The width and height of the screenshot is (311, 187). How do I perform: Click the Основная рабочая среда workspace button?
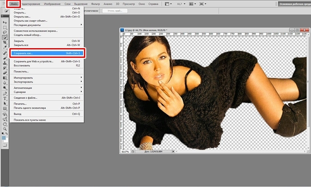coord(293,4)
